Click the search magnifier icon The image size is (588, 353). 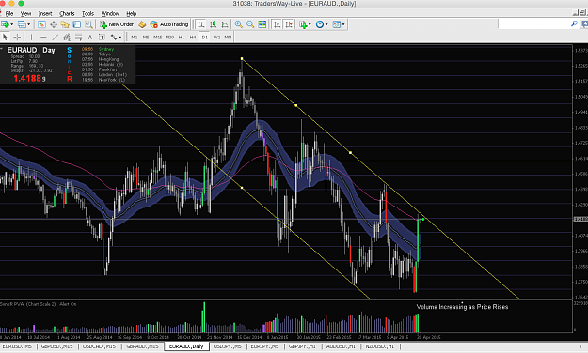[x=574, y=24]
